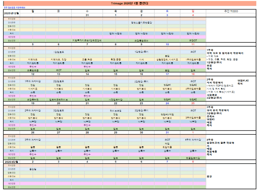
Task: Select the date cell 15
Action: pos(116,74)
